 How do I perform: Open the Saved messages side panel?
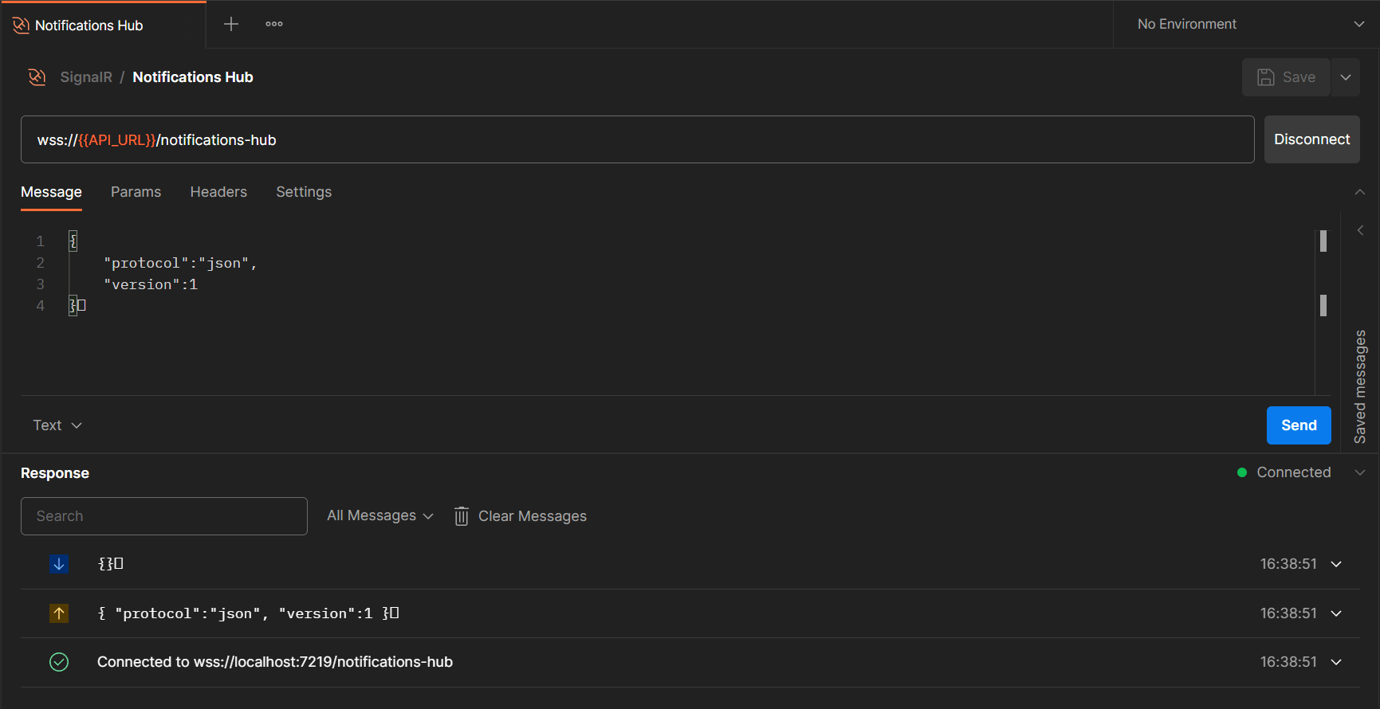tap(1360, 386)
